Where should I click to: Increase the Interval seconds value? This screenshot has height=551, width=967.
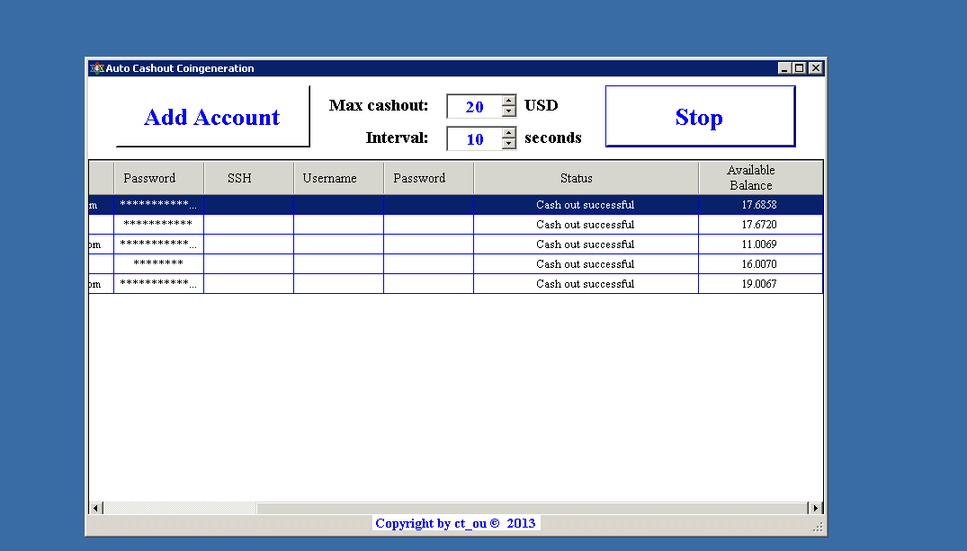509,132
